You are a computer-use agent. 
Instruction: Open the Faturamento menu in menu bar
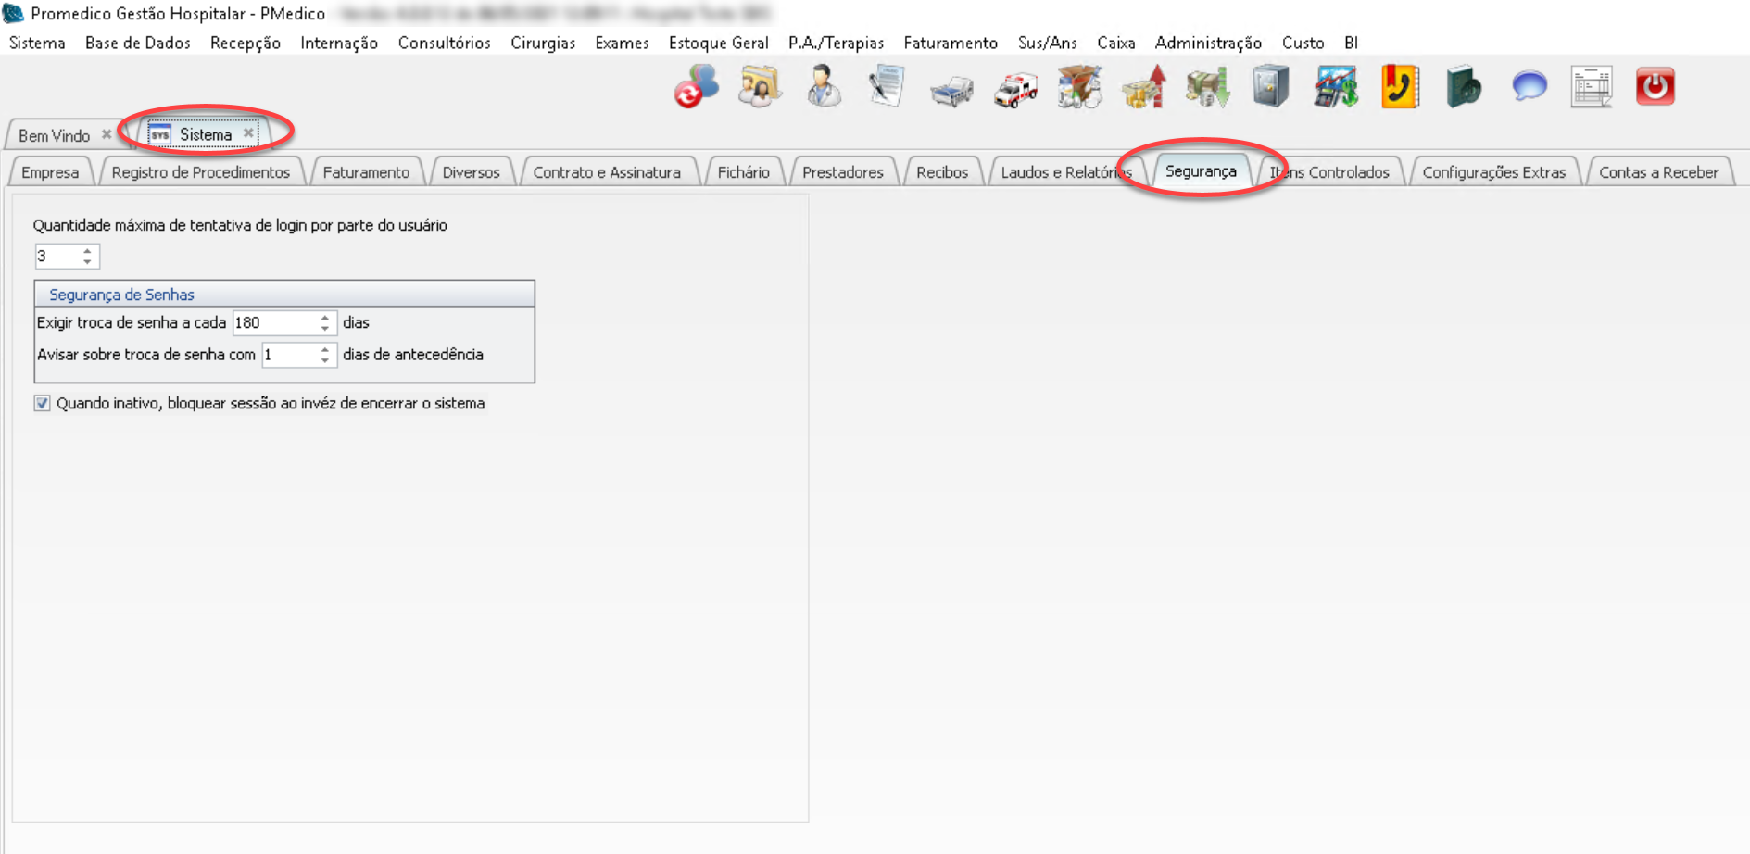click(x=950, y=43)
